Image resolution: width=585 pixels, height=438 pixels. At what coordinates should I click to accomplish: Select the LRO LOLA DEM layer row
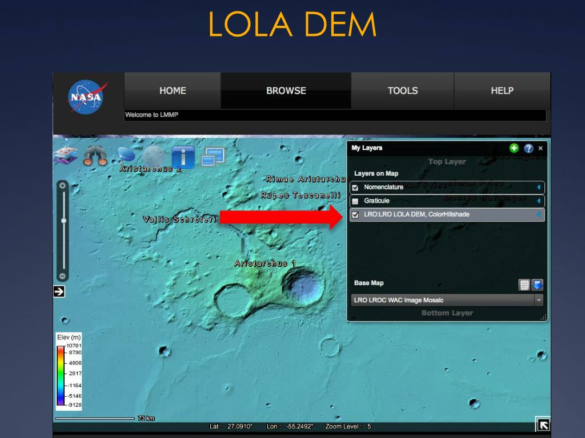point(447,214)
